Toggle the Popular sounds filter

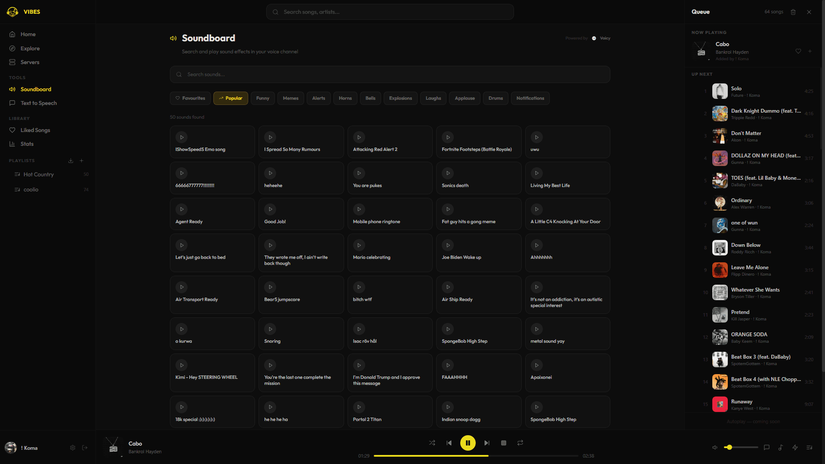tap(231, 98)
